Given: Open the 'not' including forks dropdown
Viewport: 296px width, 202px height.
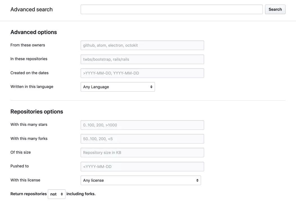Looking at the screenshot, I should pos(56,194).
